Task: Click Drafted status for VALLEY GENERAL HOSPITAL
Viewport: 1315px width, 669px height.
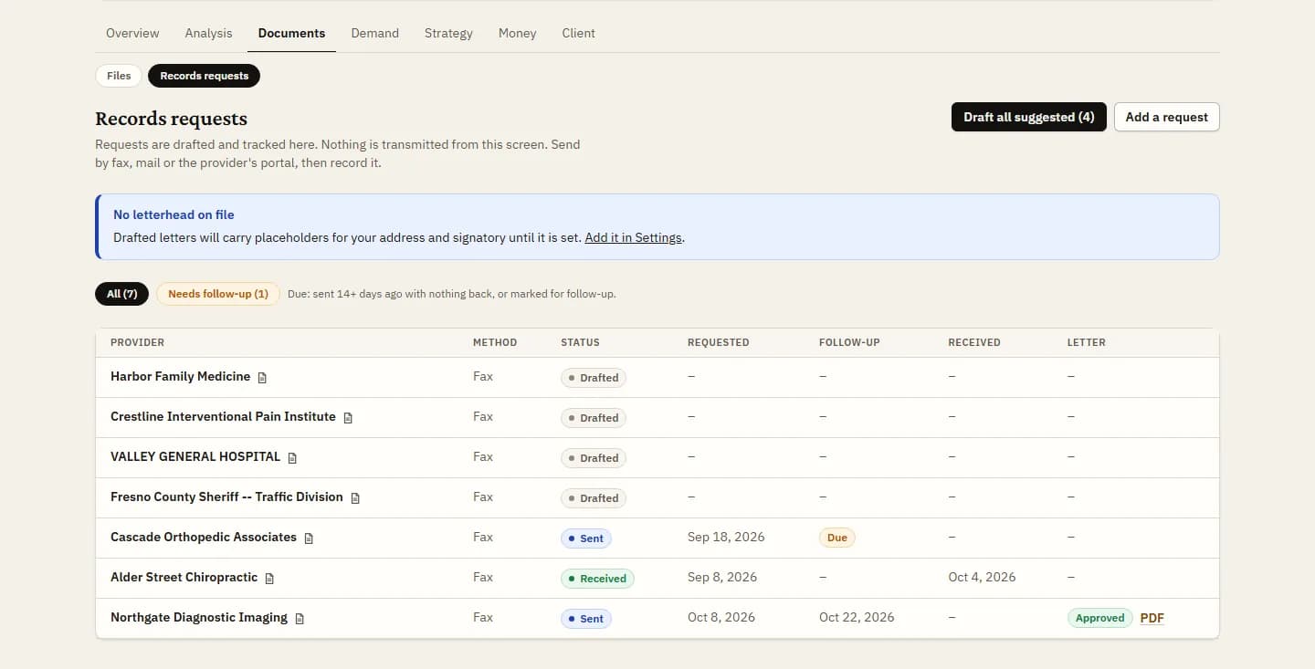Action: coord(593,457)
